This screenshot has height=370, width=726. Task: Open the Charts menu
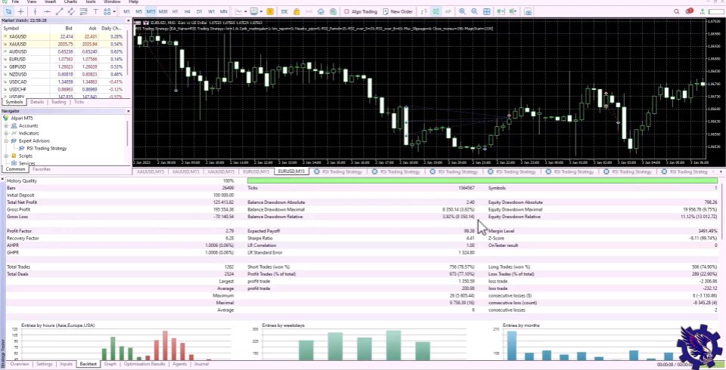click(70, 2)
